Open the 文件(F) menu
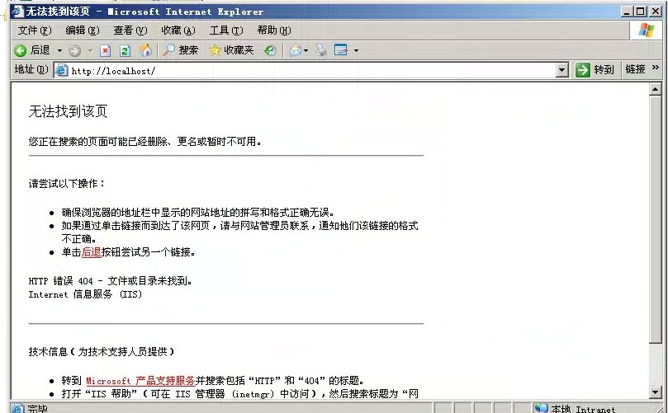The image size is (668, 413). click(x=35, y=31)
